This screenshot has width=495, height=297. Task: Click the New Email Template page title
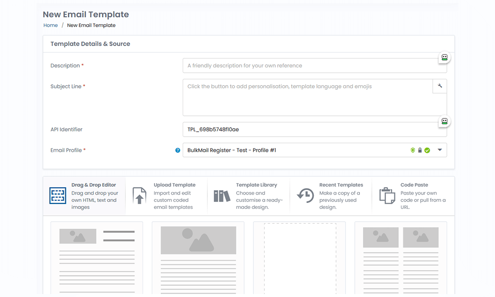pyautogui.click(x=86, y=14)
